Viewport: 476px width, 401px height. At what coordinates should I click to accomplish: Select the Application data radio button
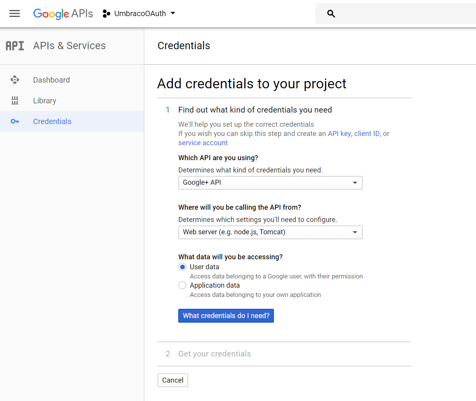182,285
